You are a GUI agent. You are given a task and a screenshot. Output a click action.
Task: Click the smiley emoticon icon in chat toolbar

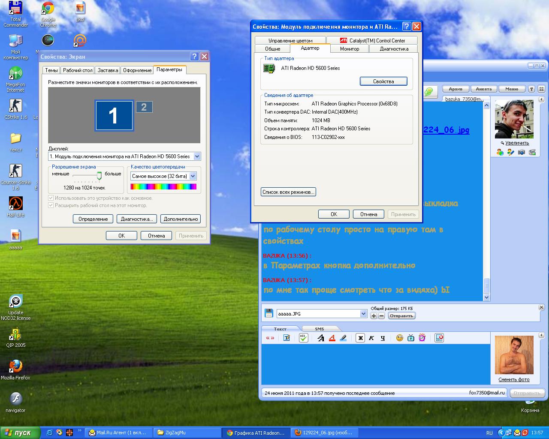coord(399,338)
